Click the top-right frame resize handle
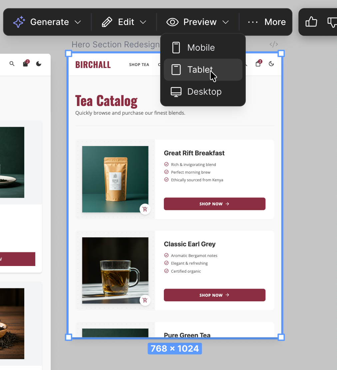The width and height of the screenshot is (337, 370). click(281, 54)
